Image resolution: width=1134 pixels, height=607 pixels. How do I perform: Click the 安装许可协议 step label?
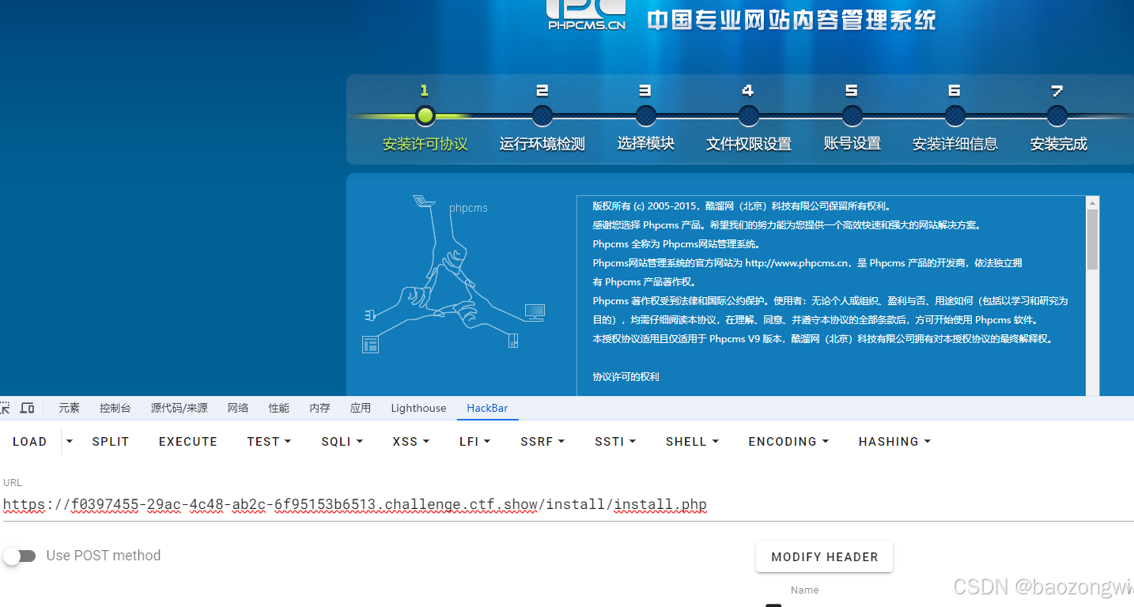[x=425, y=144]
